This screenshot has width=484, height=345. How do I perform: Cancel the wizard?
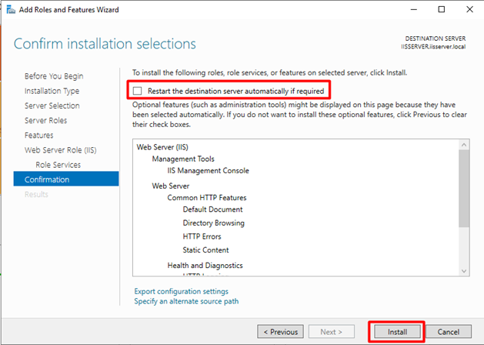(448, 332)
